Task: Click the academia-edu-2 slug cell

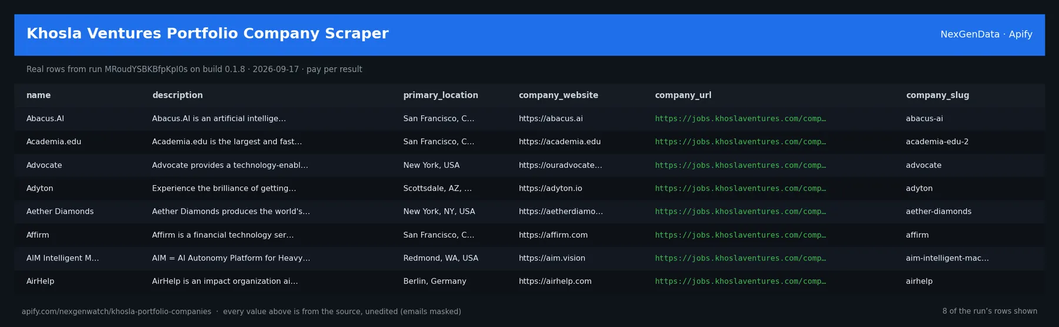Action: (x=937, y=142)
